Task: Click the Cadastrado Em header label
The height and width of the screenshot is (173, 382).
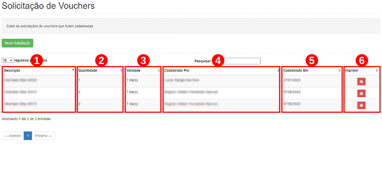Action: coord(294,70)
